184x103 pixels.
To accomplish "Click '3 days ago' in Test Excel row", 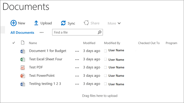I will pyautogui.click(x=92, y=59).
